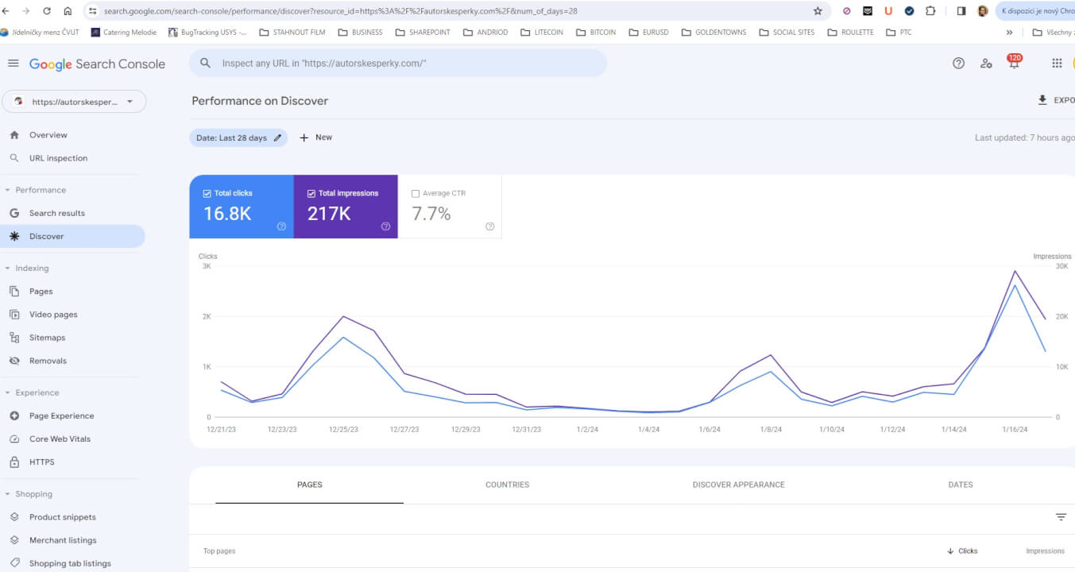Open the notifications bell with 120 badge
This screenshot has width=1075, height=572.
click(x=1014, y=63)
